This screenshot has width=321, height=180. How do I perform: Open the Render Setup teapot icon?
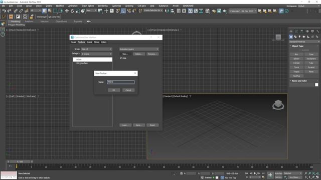pos(214,11)
